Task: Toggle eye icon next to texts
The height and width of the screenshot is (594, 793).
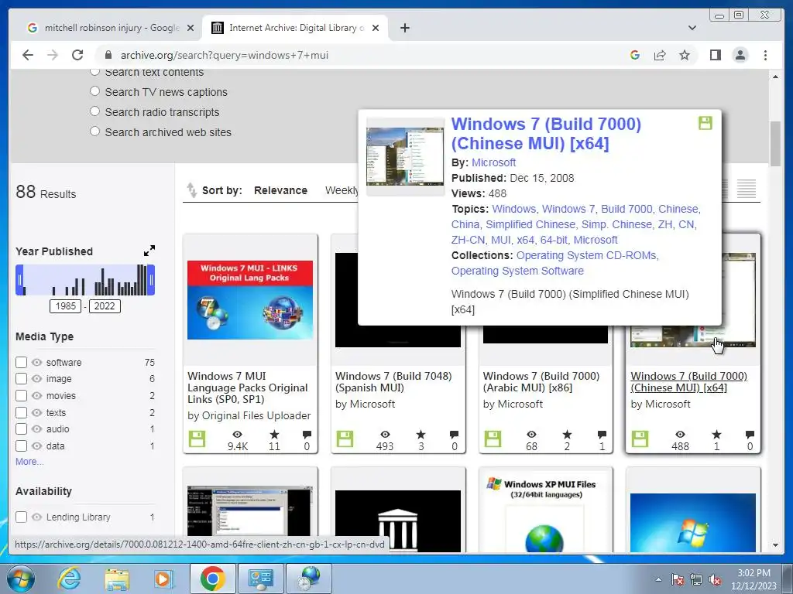Action: (36, 413)
